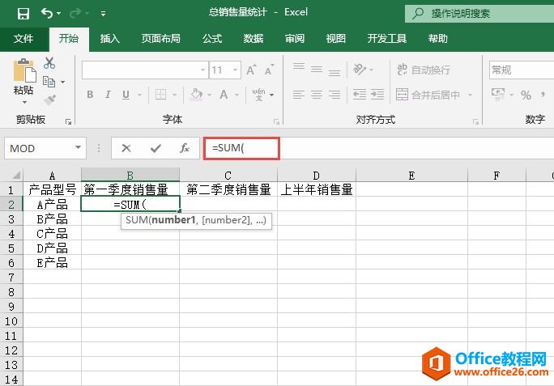Expand the 粘贴 options dropdown arrow
This screenshot has width=554, height=386.
click(24, 102)
